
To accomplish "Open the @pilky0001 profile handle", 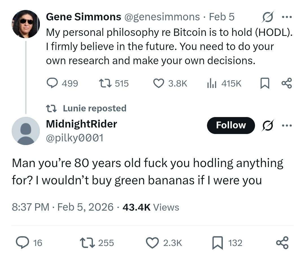I will pos(75,138).
